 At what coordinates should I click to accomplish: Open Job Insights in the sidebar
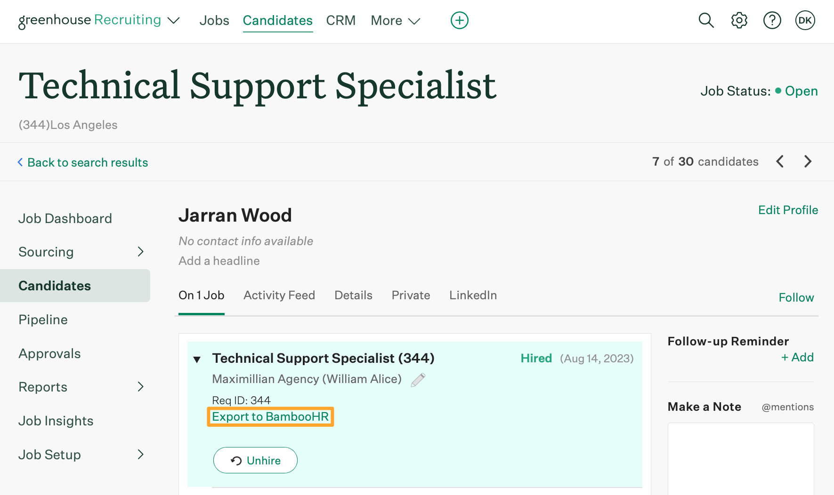[x=56, y=421]
